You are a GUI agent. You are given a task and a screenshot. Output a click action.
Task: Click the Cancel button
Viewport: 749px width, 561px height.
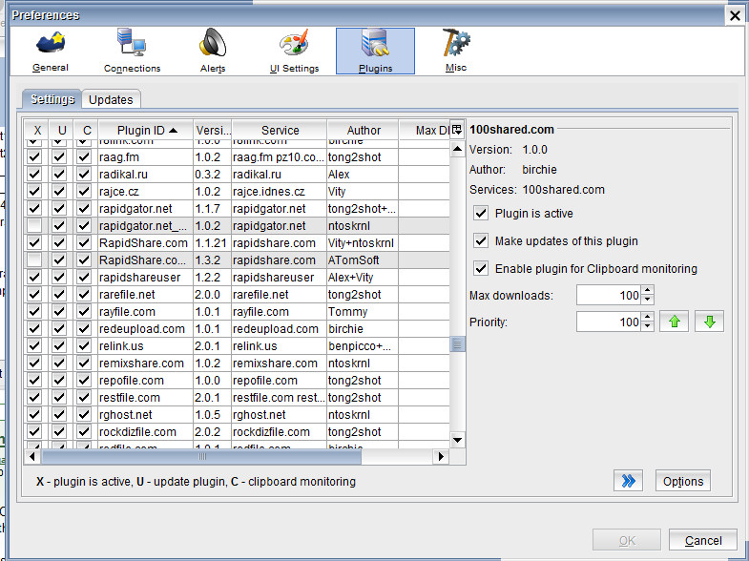click(x=702, y=541)
